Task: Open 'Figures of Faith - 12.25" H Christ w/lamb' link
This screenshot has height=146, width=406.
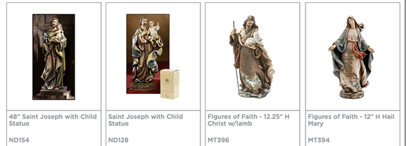Action: (x=249, y=120)
